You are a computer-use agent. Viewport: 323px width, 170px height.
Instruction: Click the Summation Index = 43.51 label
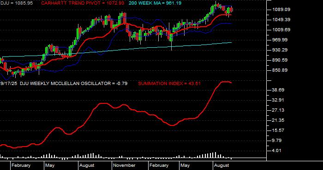[169, 84]
